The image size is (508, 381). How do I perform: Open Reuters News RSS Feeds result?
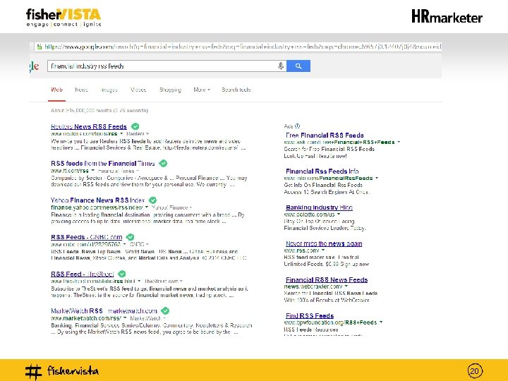(89, 127)
